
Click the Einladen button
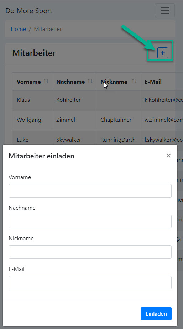(156, 314)
